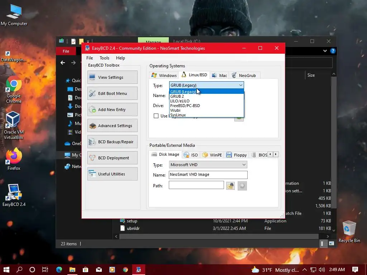Toggle the Use checkbox under Drive
Screen dimensions: 367x275
coord(156,116)
